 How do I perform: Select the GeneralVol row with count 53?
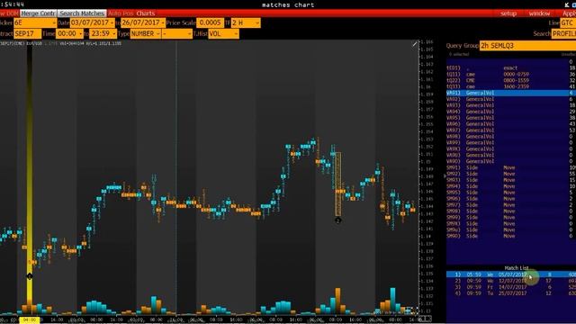pyautogui.click(x=511, y=130)
